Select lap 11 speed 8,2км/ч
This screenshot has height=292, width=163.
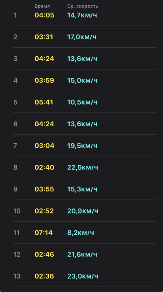coord(81,233)
